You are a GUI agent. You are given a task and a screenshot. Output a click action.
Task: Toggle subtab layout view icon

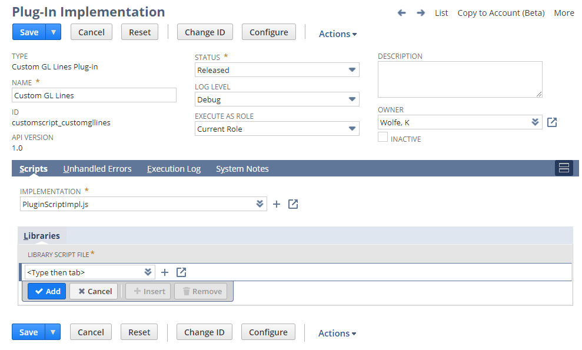[564, 168]
